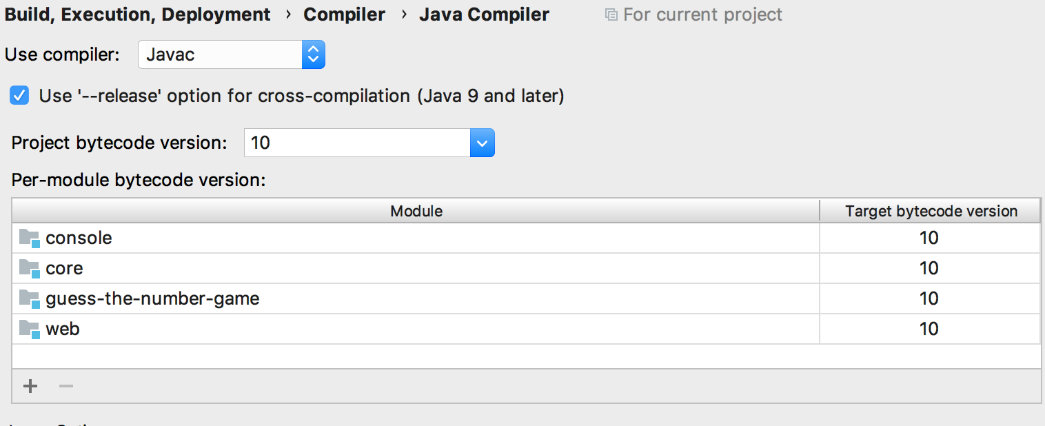Viewport: 1045px width, 426px height.
Task: Add a module with the plus icon
Action: click(30, 386)
